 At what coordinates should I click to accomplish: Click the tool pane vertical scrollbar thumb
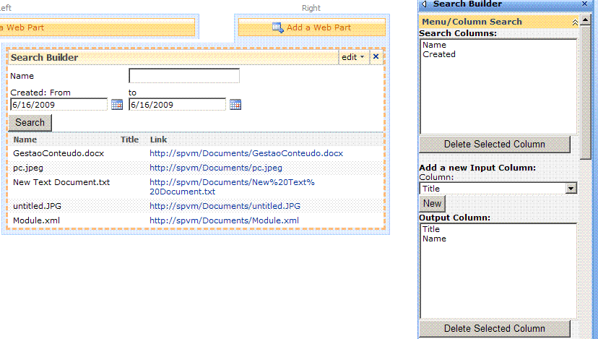click(x=586, y=93)
